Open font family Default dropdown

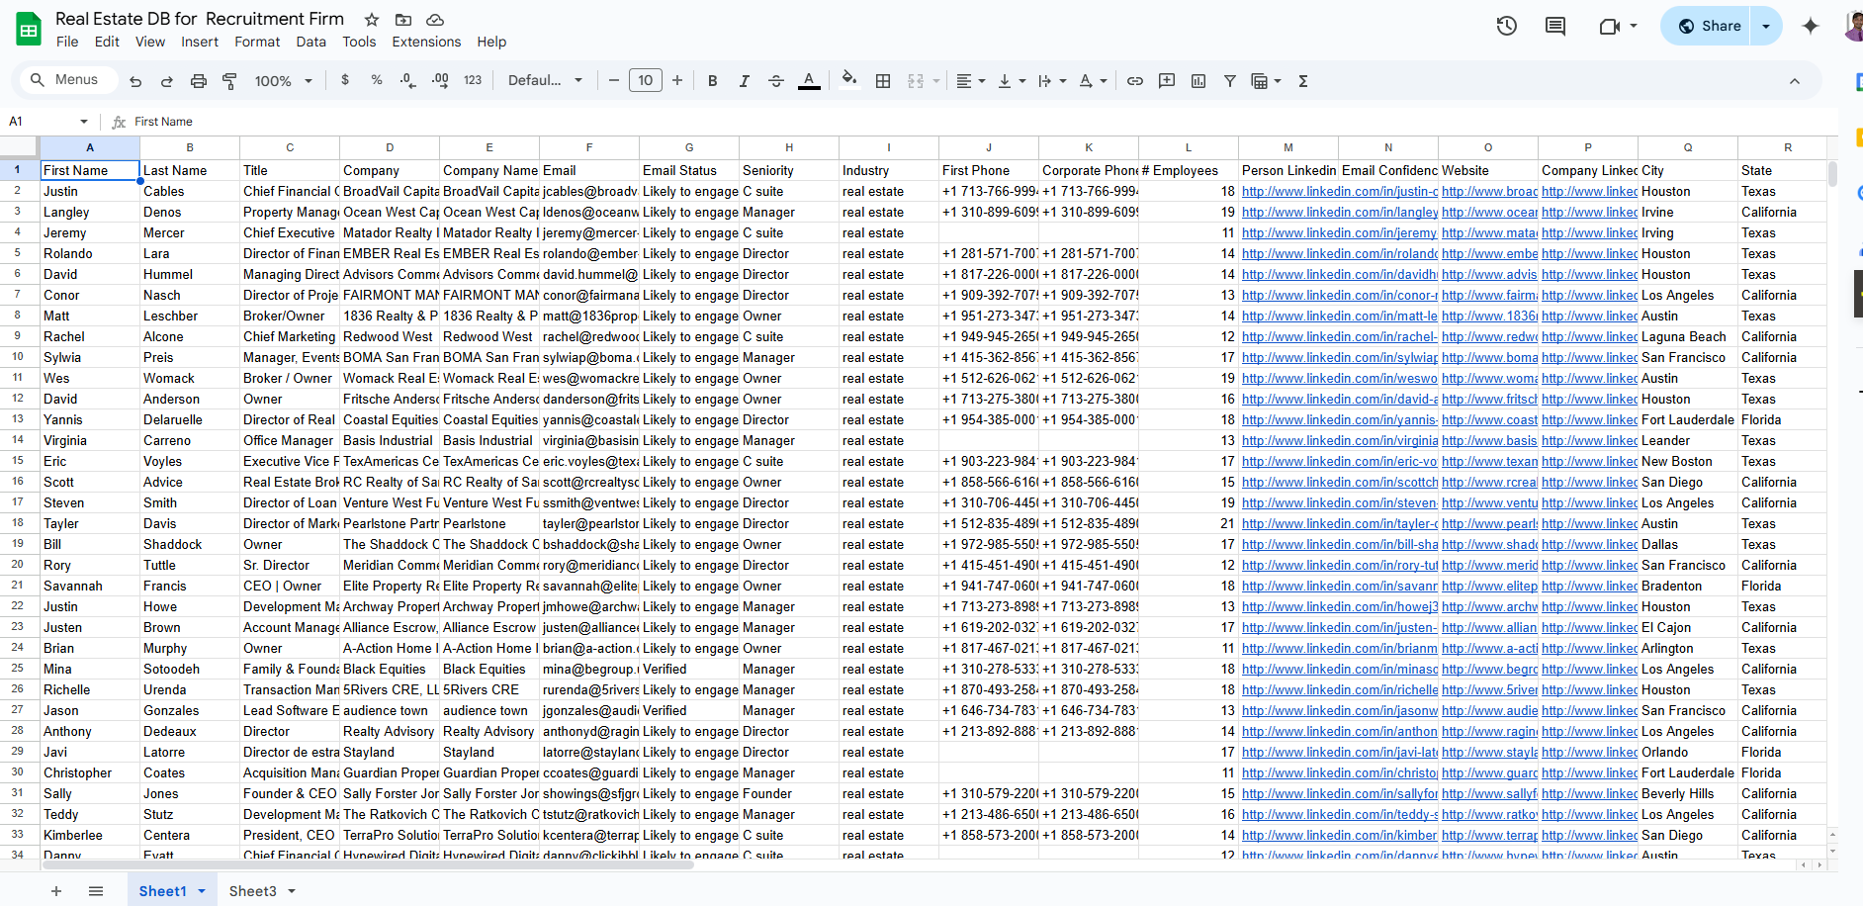(545, 81)
